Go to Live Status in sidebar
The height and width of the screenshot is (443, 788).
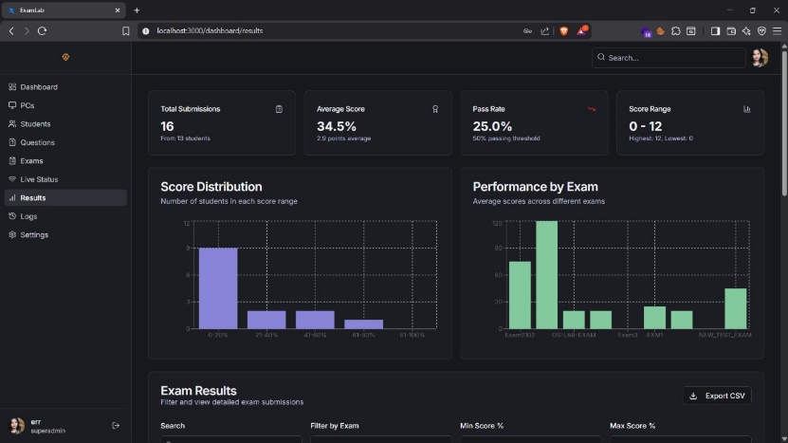click(x=39, y=179)
